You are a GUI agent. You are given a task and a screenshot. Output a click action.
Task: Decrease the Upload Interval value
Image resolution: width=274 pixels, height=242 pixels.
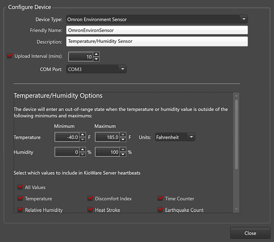click(x=96, y=59)
